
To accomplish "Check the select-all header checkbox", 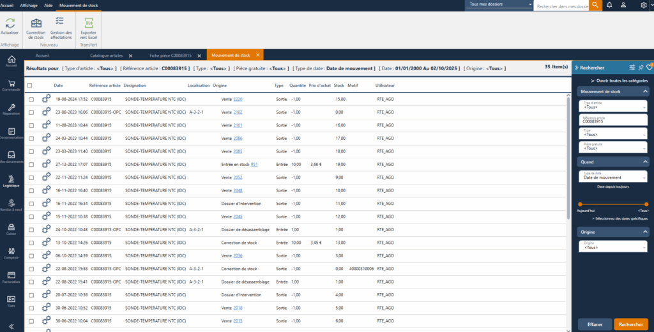I will click(30, 85).
